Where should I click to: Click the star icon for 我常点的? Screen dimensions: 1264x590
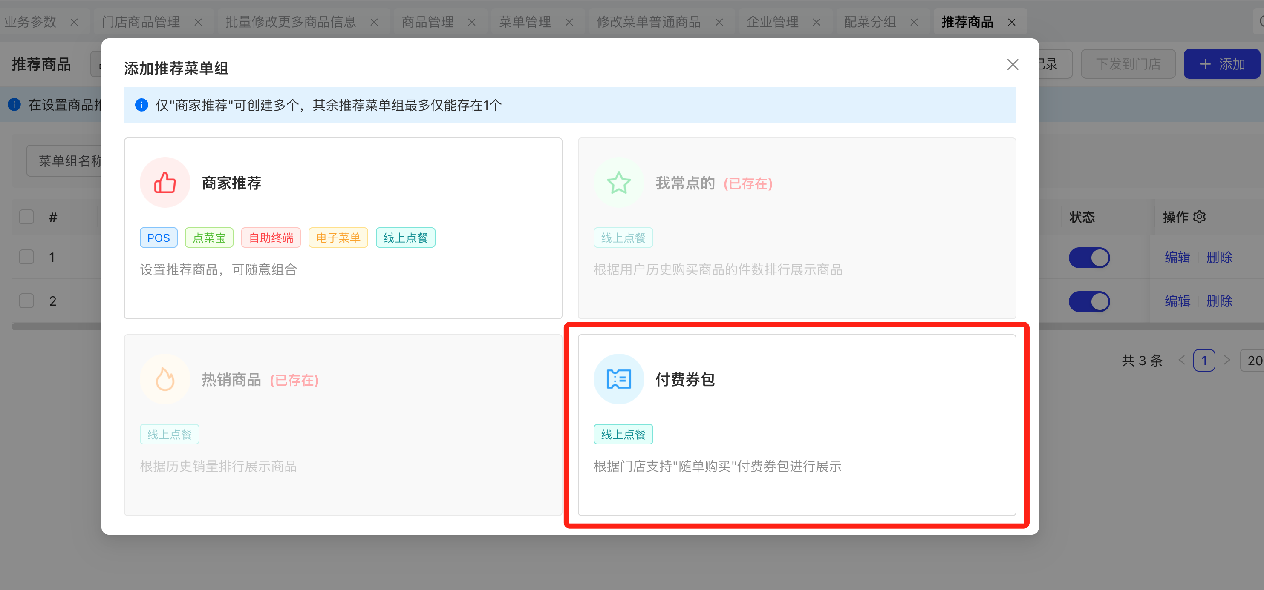pyautogui.click(x=618, y=183)
